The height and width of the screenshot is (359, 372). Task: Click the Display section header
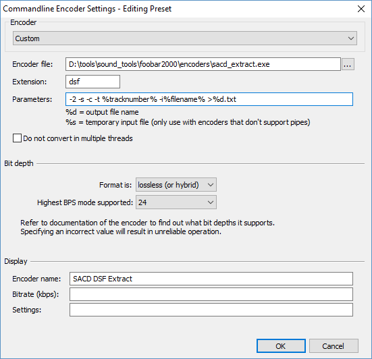16,261
